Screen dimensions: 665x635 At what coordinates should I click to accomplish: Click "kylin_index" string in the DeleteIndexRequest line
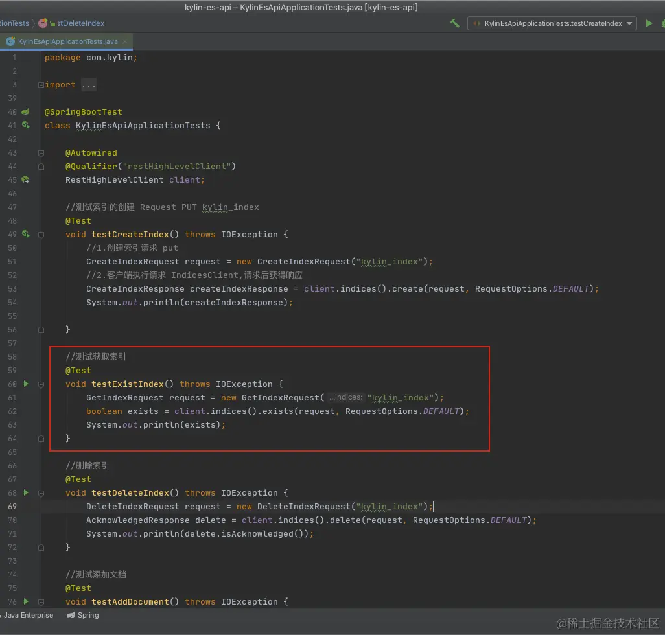390,507
